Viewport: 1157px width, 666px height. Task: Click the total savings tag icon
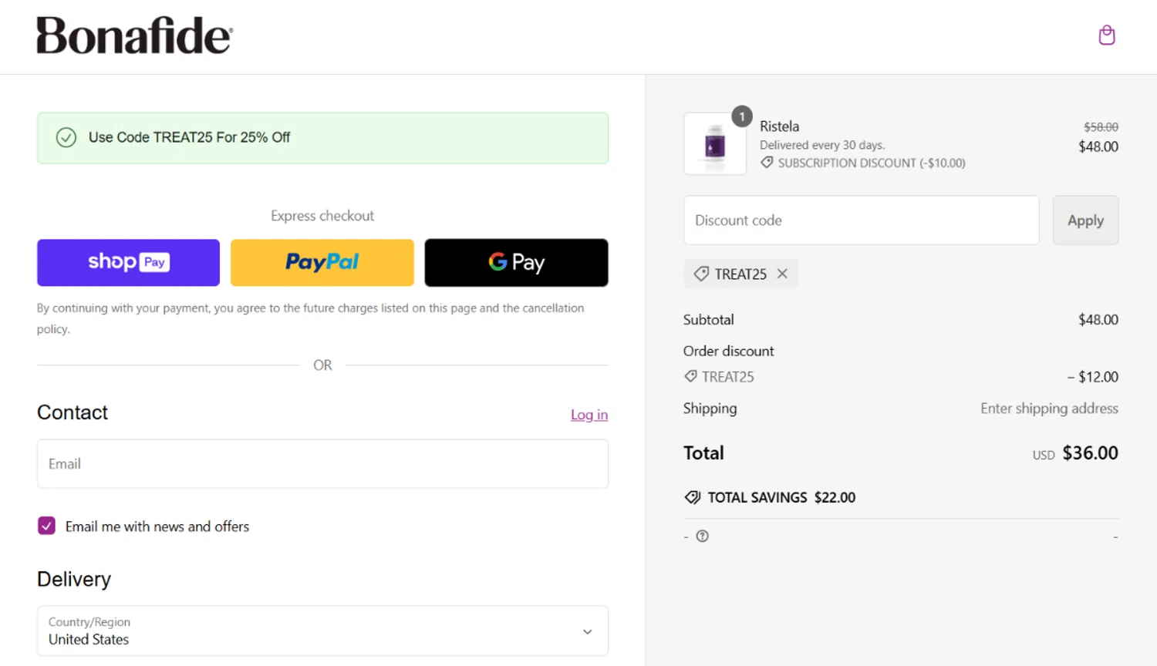[x=692, y=497]
